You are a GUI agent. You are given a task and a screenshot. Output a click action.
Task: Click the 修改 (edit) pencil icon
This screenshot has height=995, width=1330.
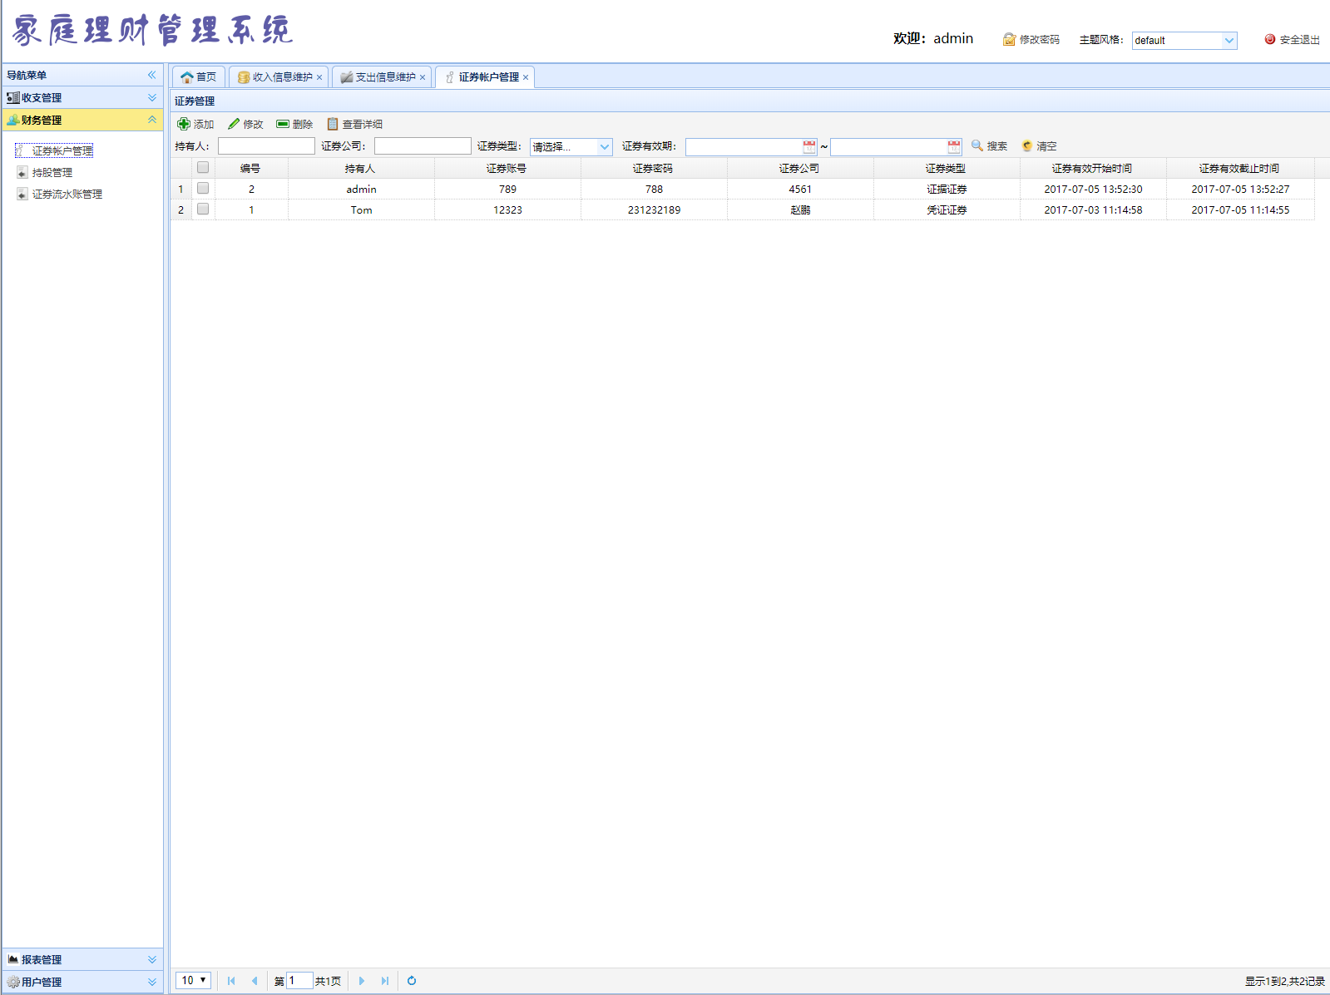(234, 124)
